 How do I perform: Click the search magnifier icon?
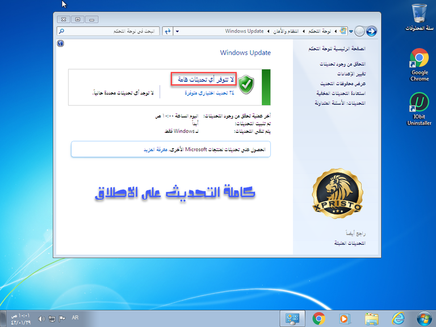[x=61, y=31]
